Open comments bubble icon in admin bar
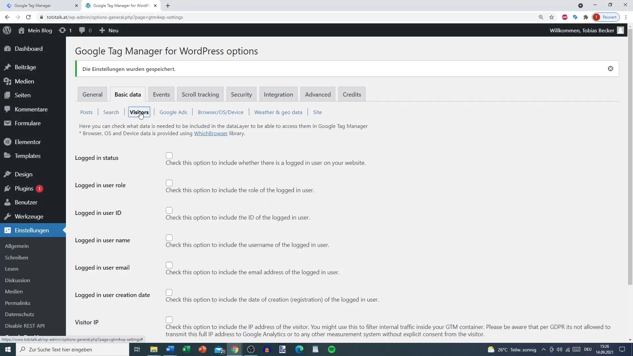This screenshot has width=633, height=356. point(82,30)
